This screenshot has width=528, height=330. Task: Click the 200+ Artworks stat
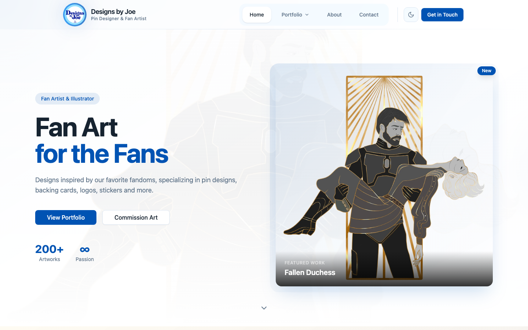click(49, 253)
